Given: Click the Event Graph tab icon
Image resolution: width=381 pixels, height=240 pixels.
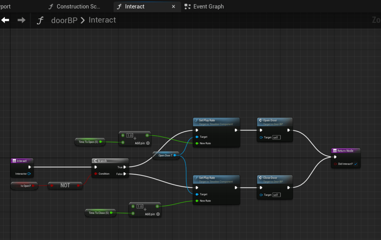Looking at the screenshot, I should [187, 6].
